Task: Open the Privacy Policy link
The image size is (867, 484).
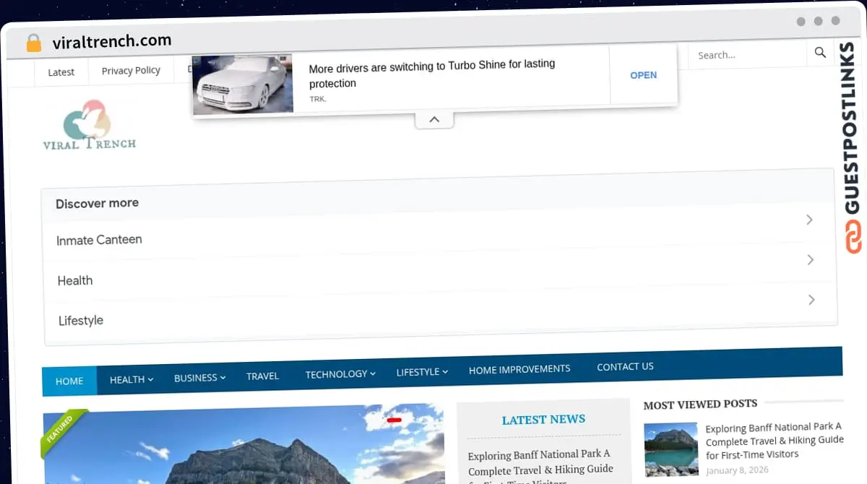Action: [x=131, y=71]
